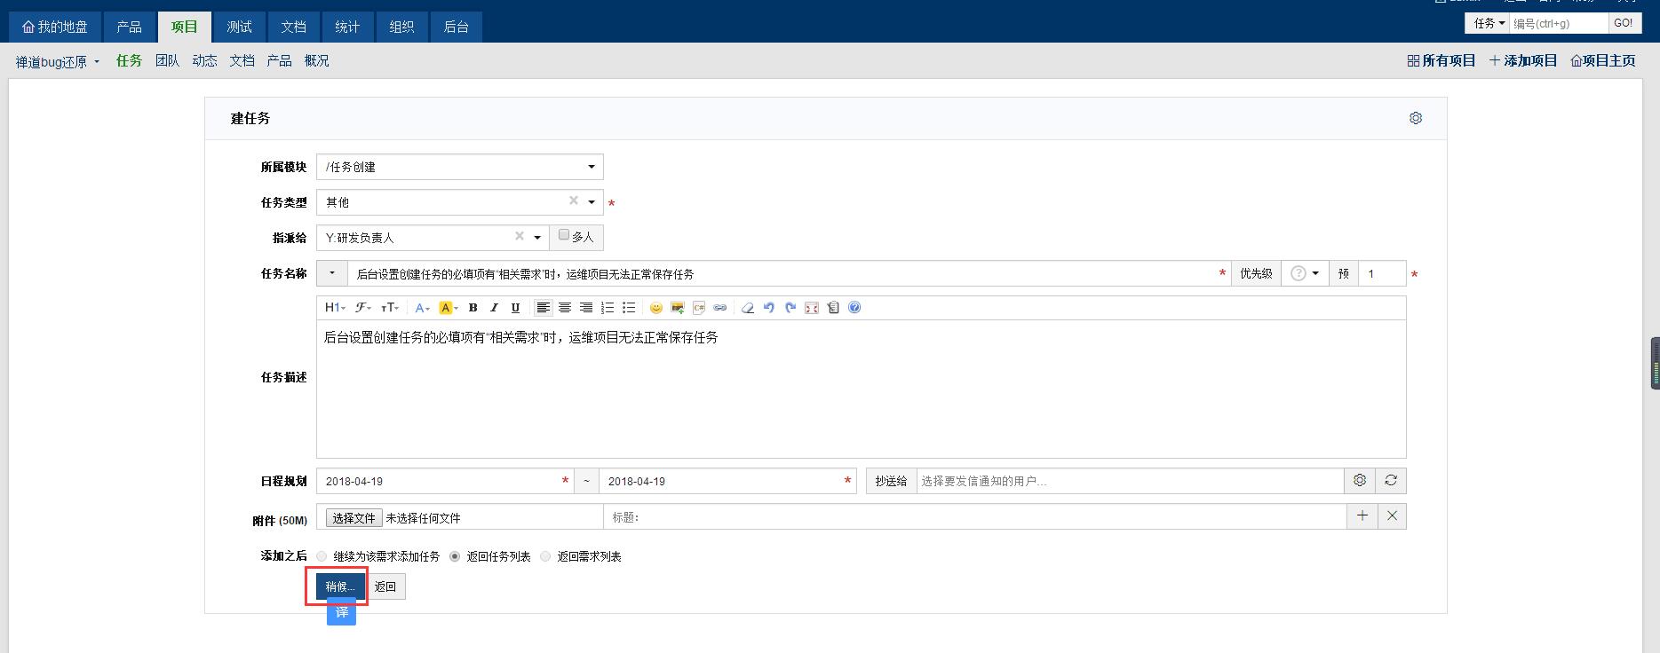Click the 选择文件 file chooser button
1660x653 pixels.
(353, 518)
